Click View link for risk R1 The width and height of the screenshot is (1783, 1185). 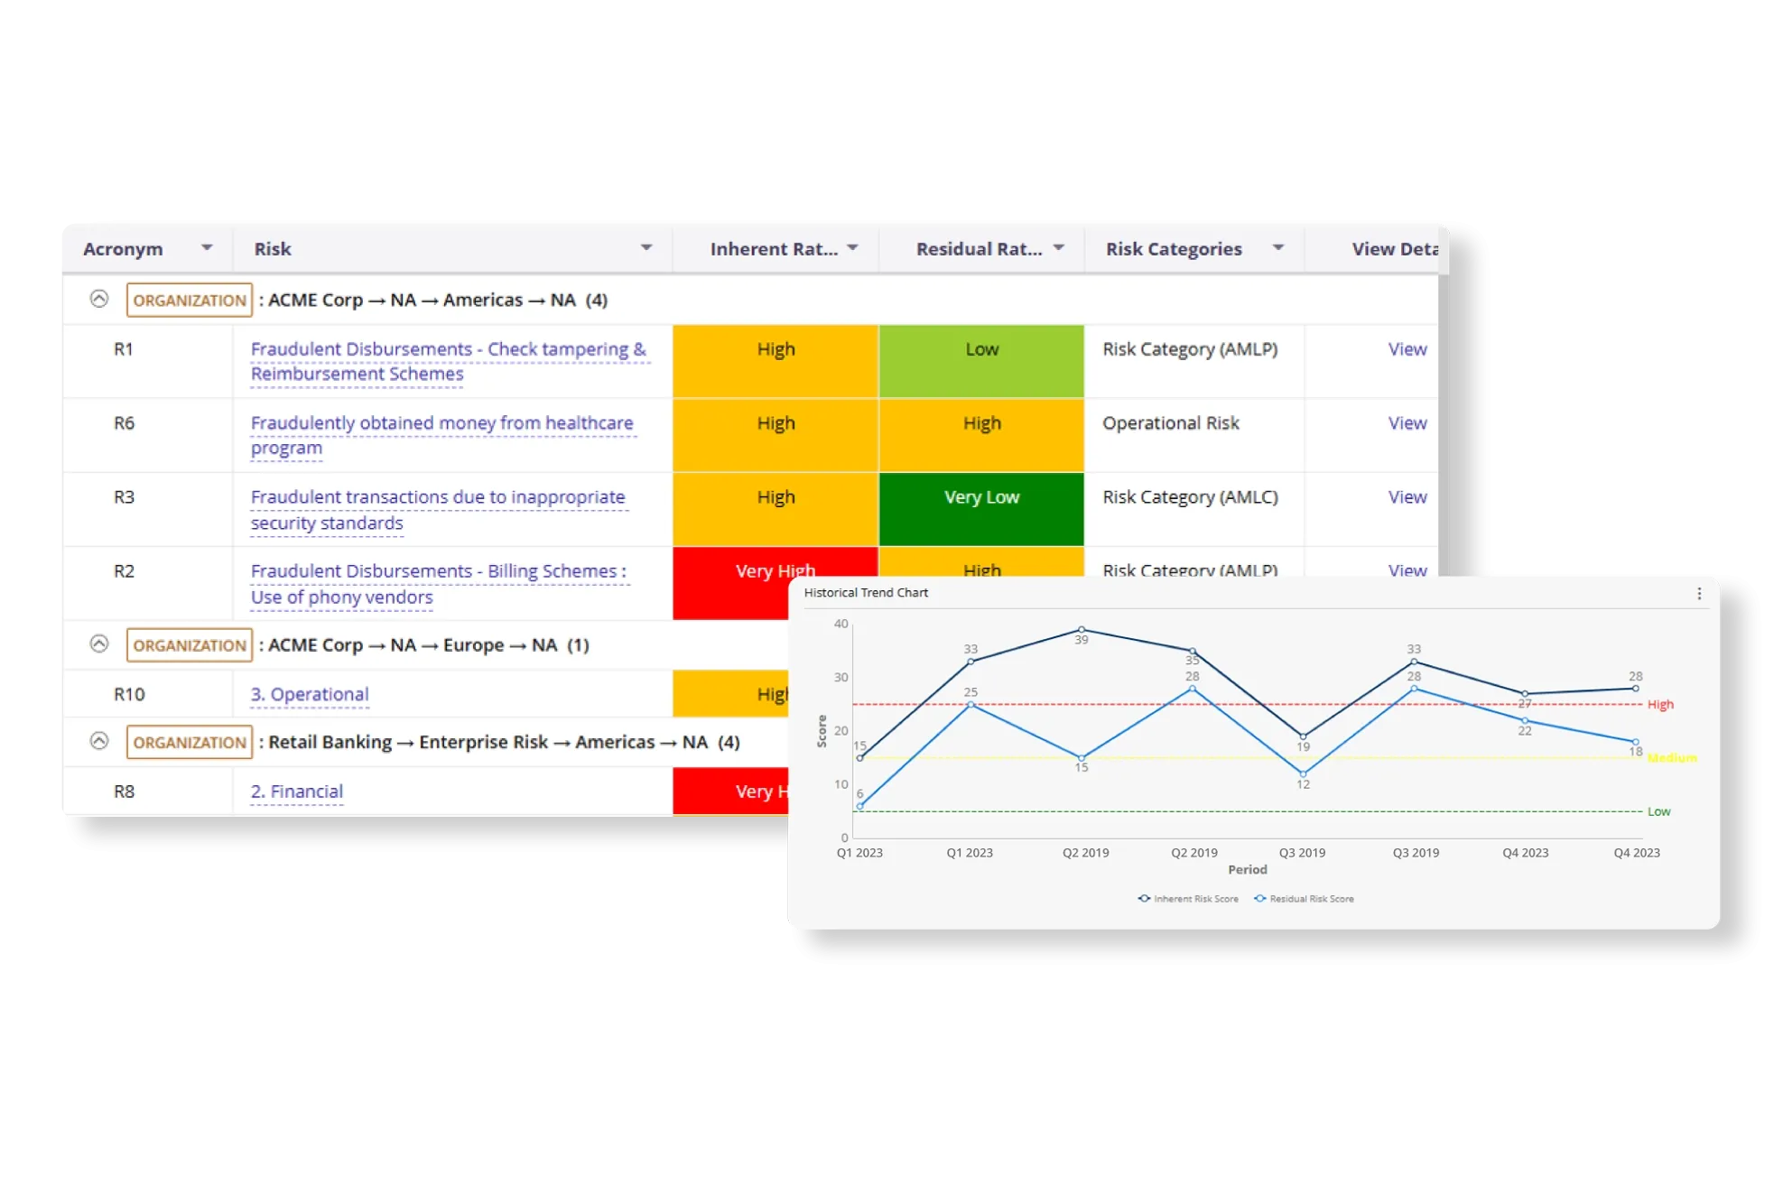tap(1407, 349)
